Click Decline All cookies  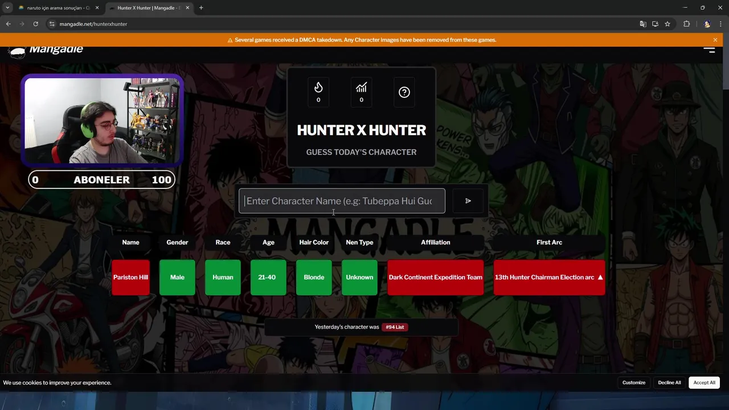(669, 383)
